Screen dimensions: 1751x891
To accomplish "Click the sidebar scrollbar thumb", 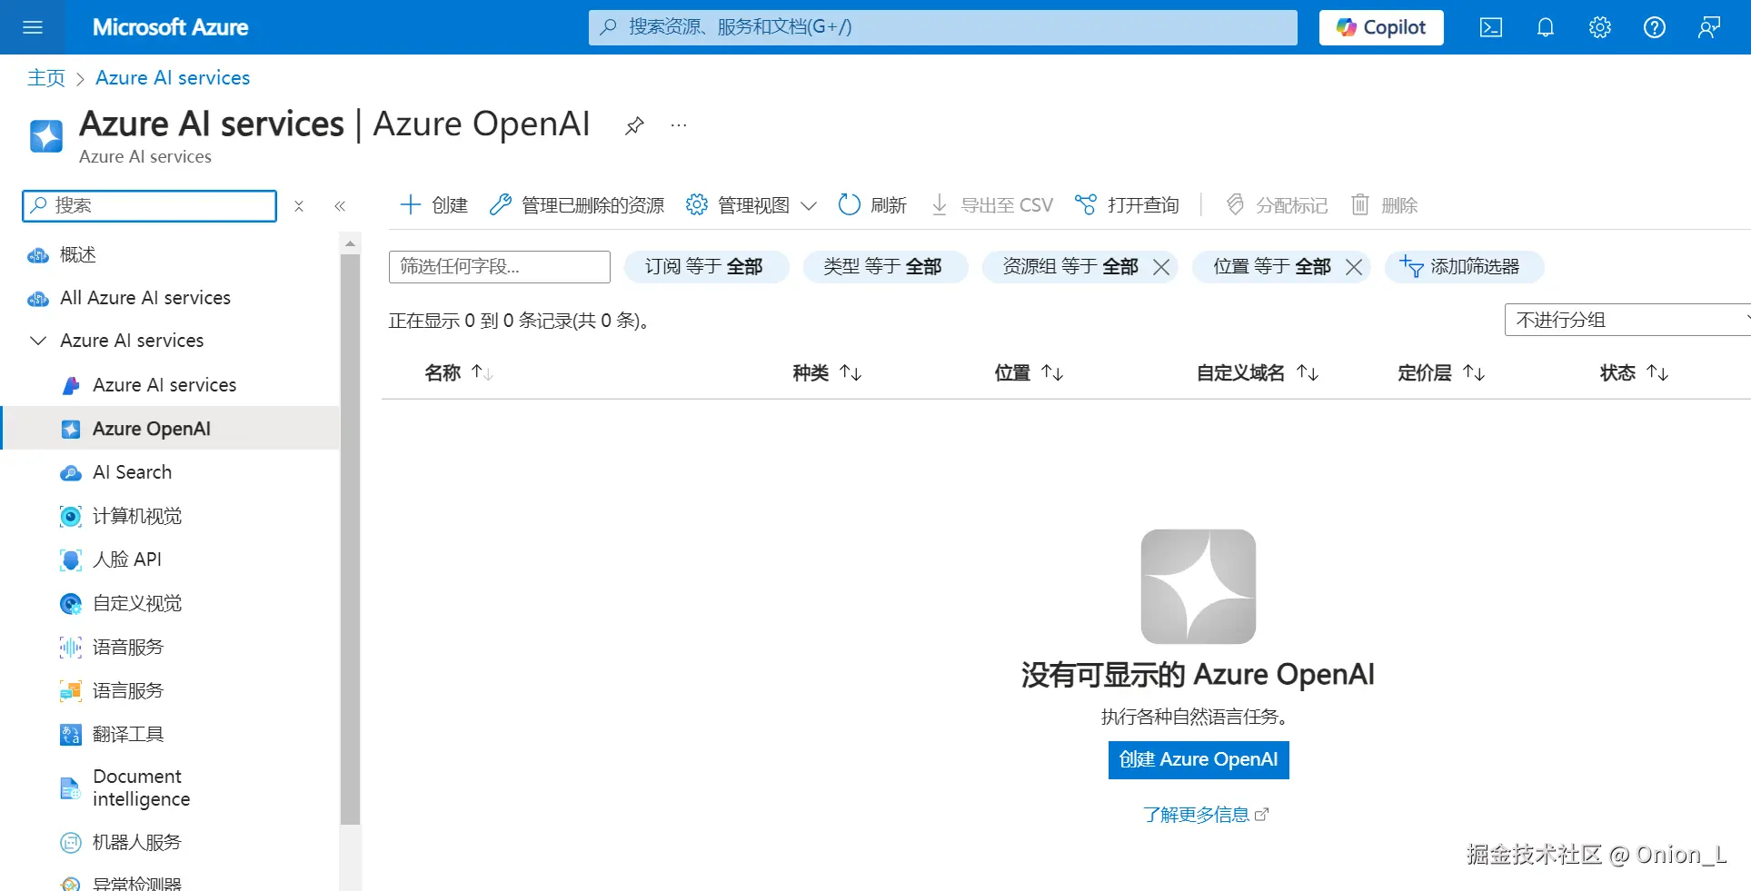I will click(x=350, y=540).
